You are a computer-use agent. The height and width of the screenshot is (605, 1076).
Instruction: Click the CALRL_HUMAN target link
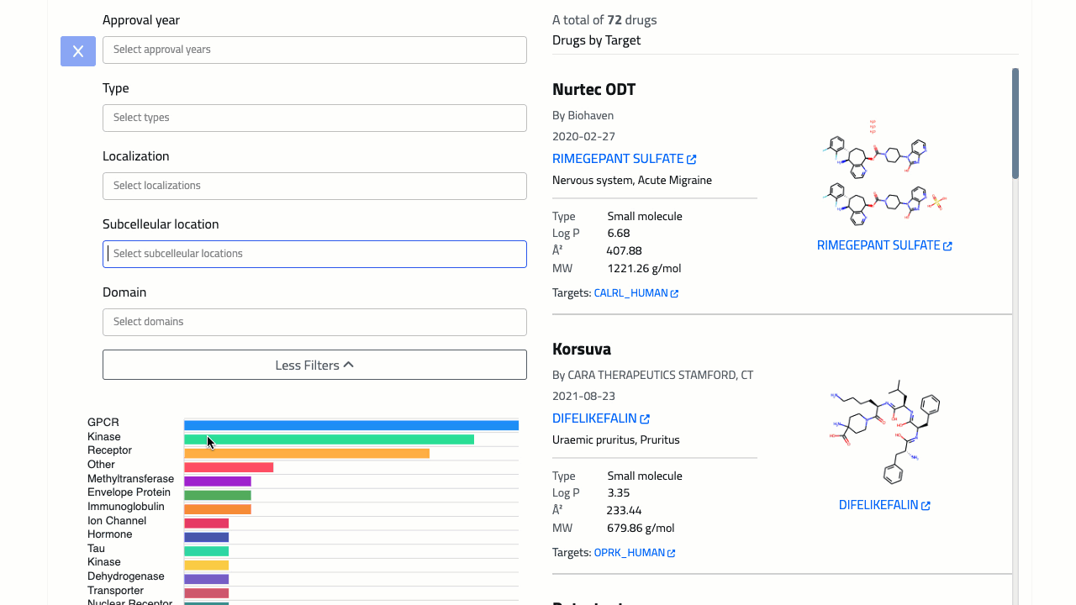tap(630, 292)
